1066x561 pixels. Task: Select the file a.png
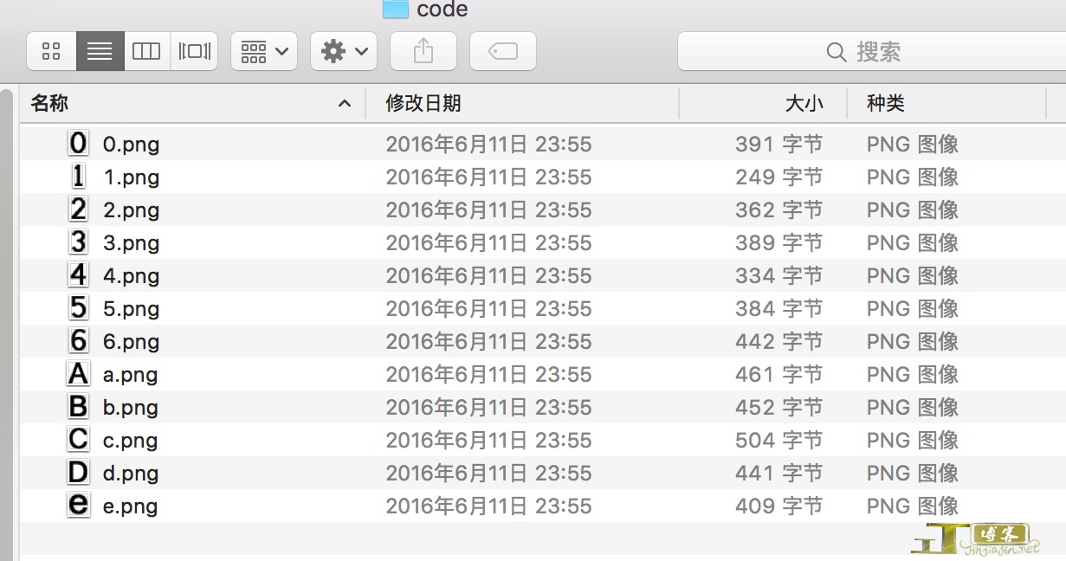[130, 374]
